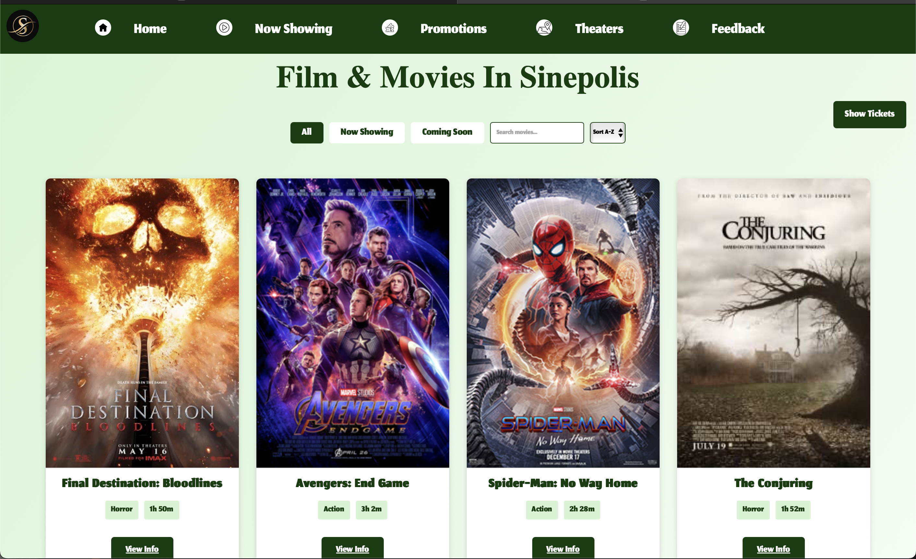Click the Final Destination: Bloodlines poster
The width and height of the screenshot is (916, 559).
tap(142, 323)
